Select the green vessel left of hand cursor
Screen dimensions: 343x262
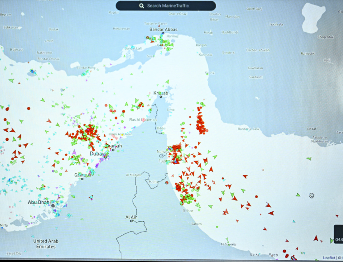(298, 195)
